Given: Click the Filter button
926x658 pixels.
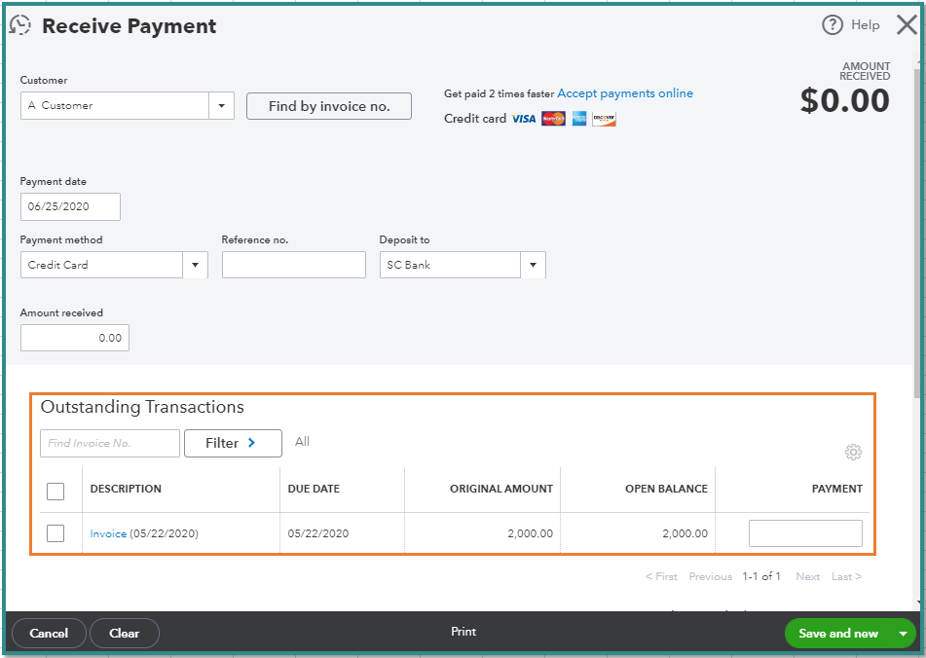Looking at the screenshot, I should tap(233, 443).
